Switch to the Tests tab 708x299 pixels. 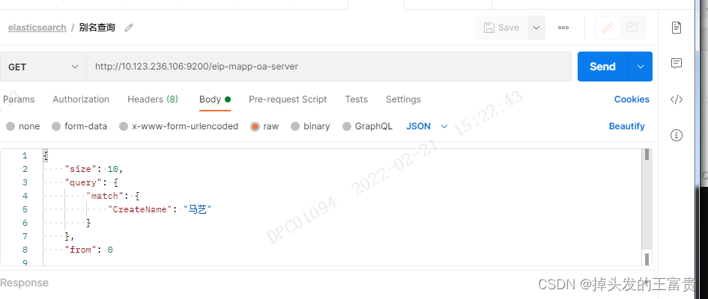[357, 99]
